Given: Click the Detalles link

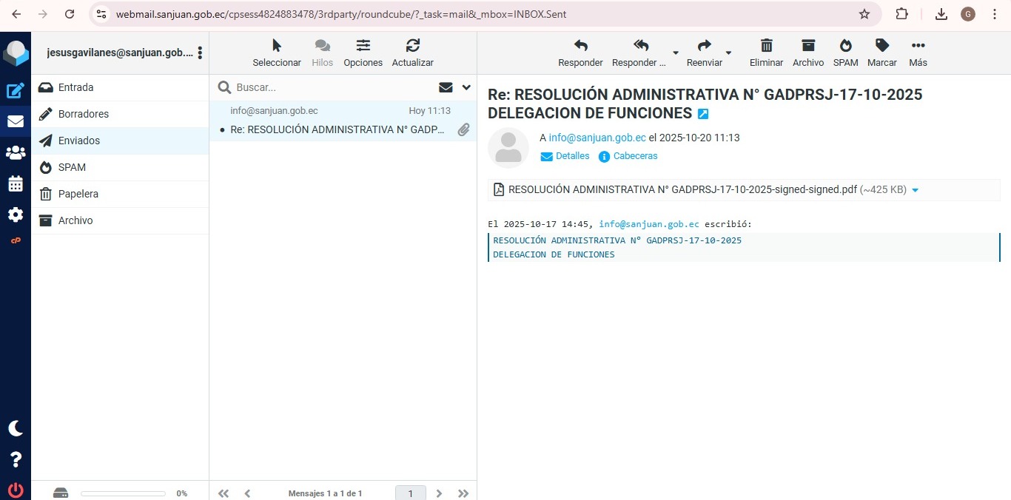Looking at the screenshot, I should pos(572,156).
